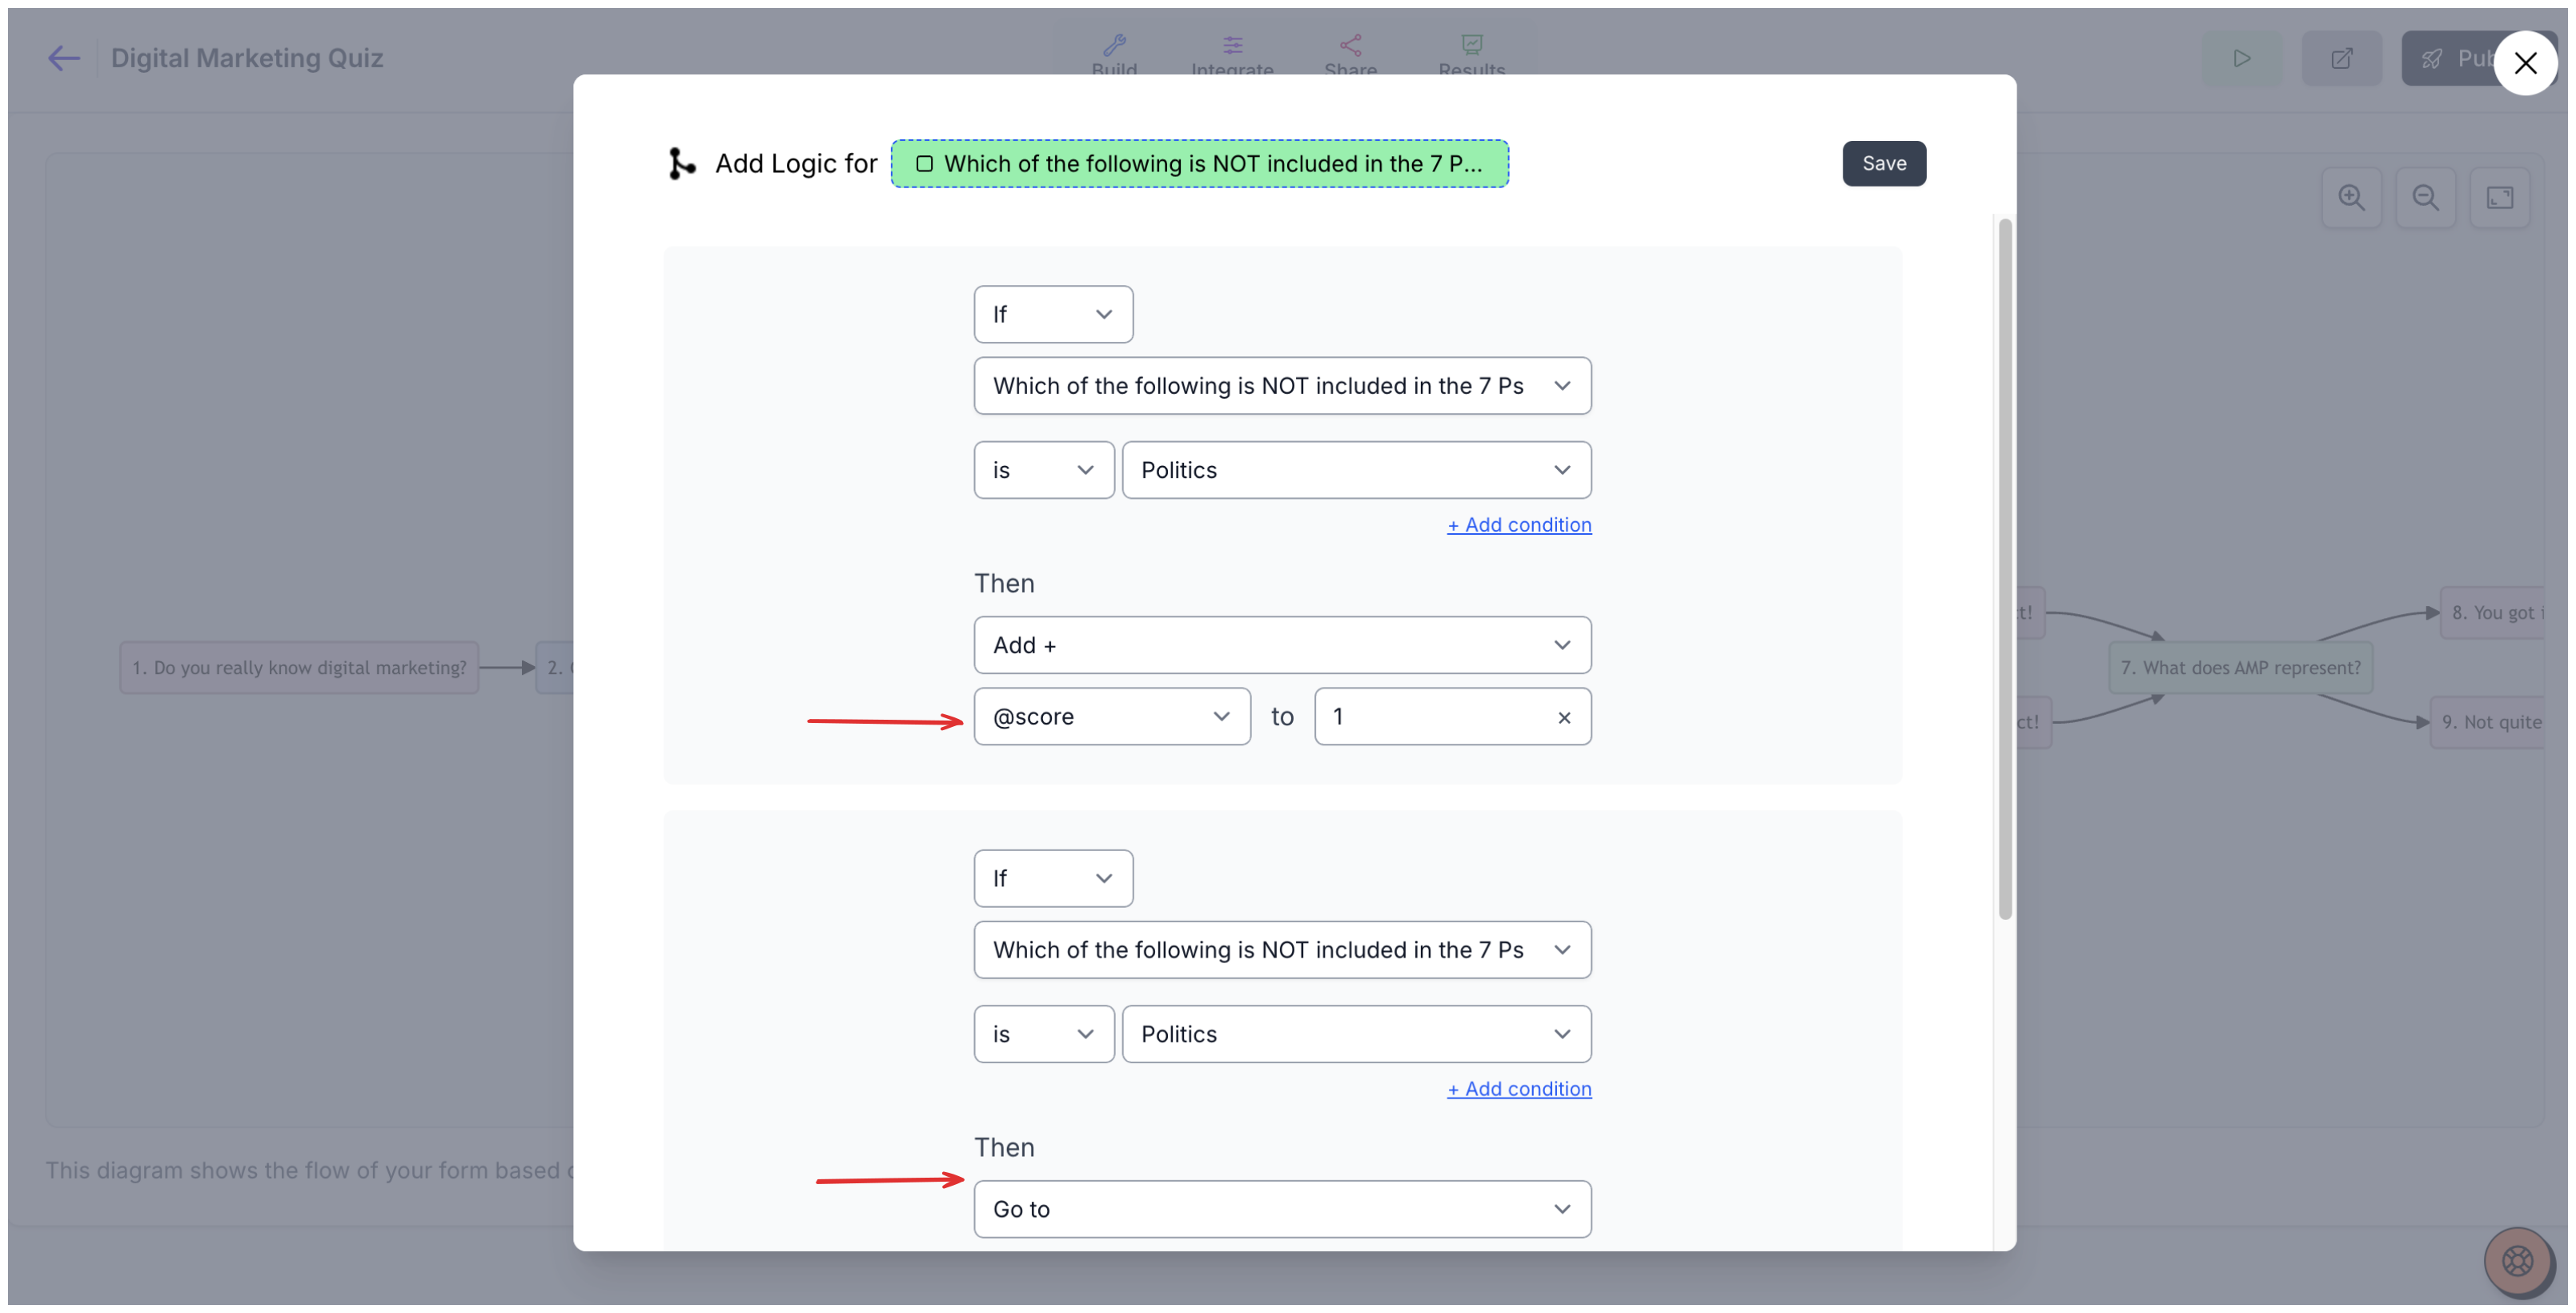Click the dialog's vertical scrollbar
Viewport: 2576px width, 1313px height.
(2004, 569)
